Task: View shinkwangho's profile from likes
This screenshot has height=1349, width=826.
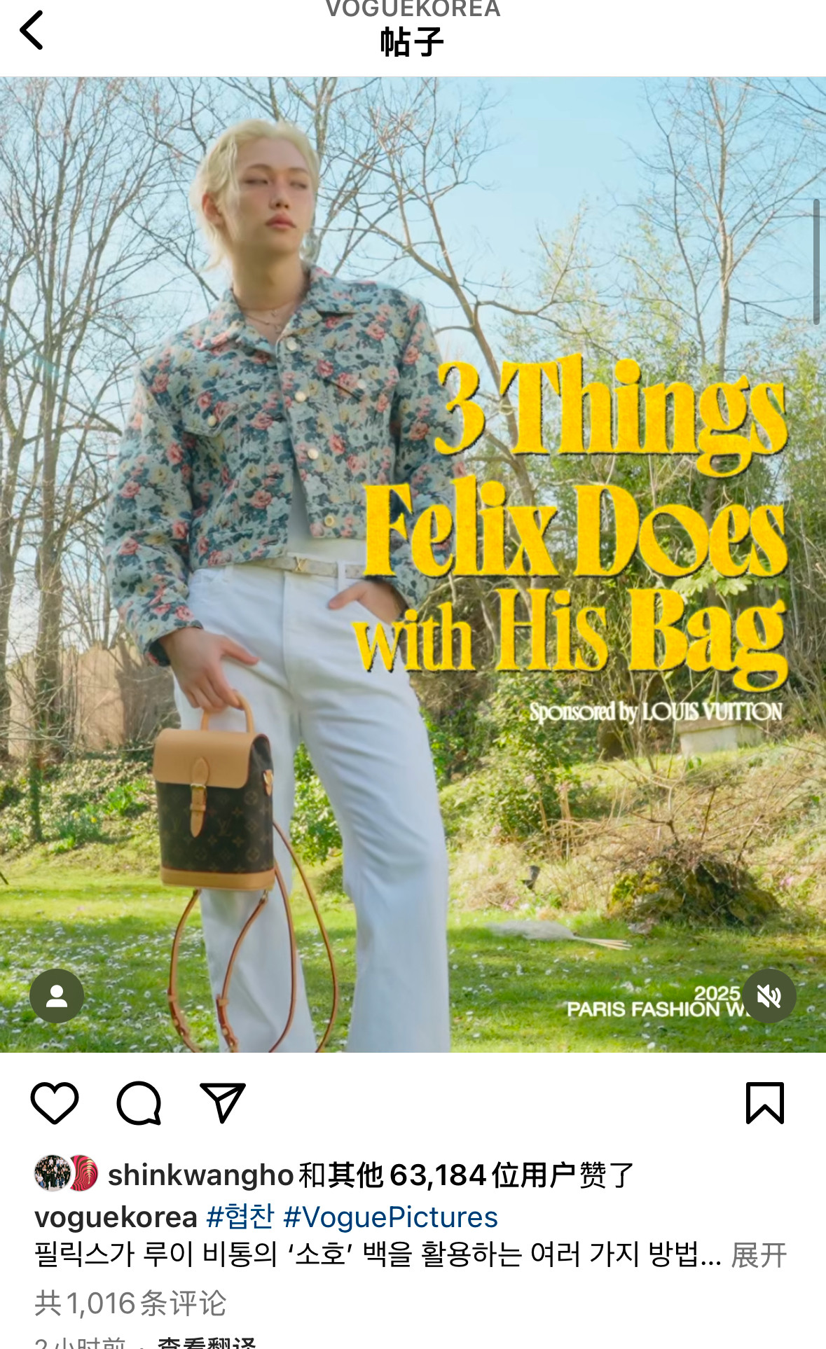Action: coord(200,1175)
